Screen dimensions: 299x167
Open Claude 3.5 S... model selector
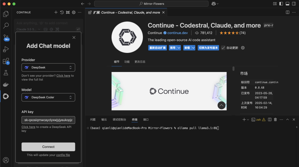point(28,29)
